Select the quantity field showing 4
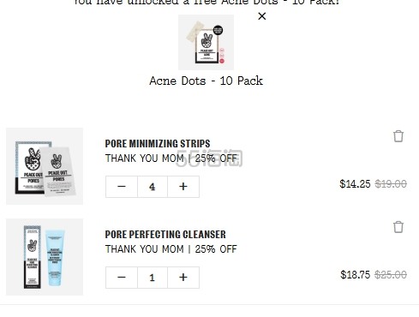The image size is (419, 317). pyautogui.click(x=153, y=187)
